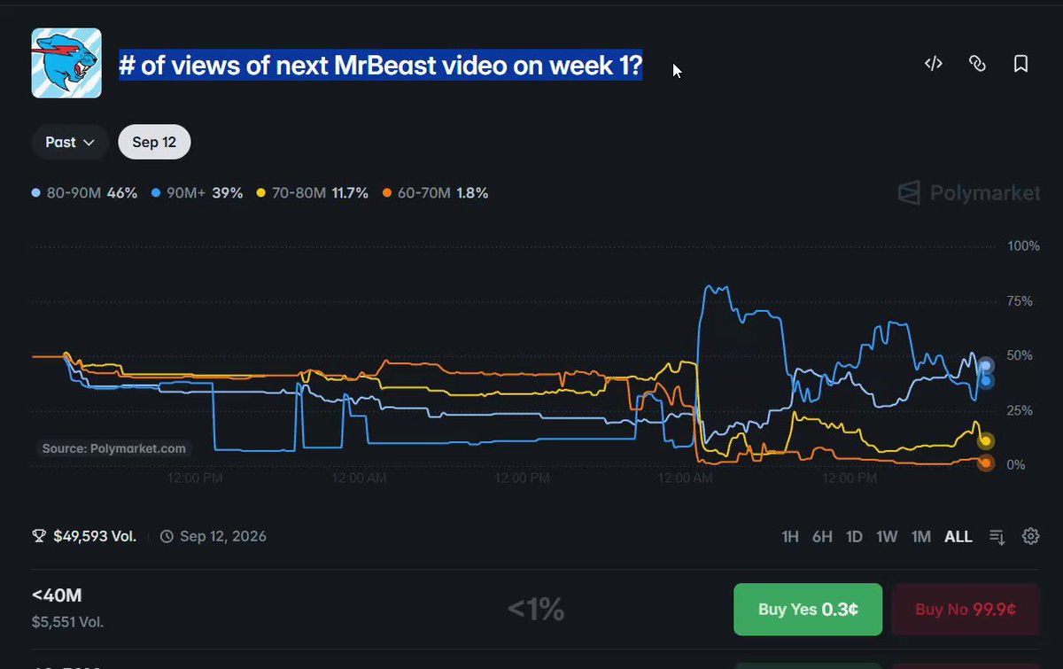Set chart range to 1W
Screen dimensions: 1063x669
click(x=887, y=537)
